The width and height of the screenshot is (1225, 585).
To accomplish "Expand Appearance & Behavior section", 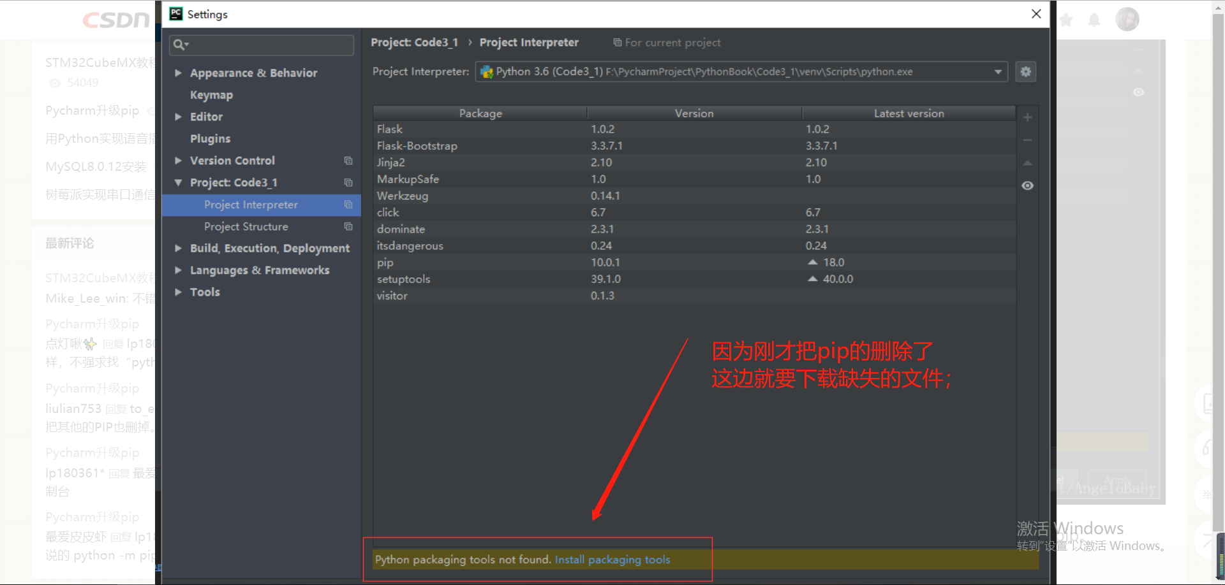I will click(x=179, y=73).
